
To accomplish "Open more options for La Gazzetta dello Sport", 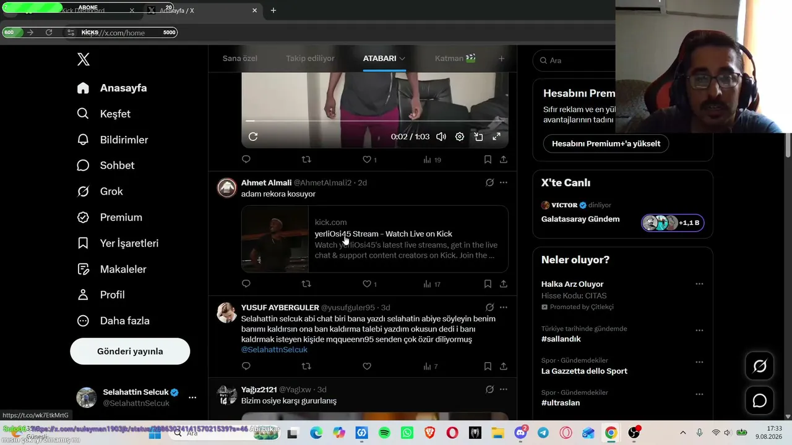I will [699, 362].
